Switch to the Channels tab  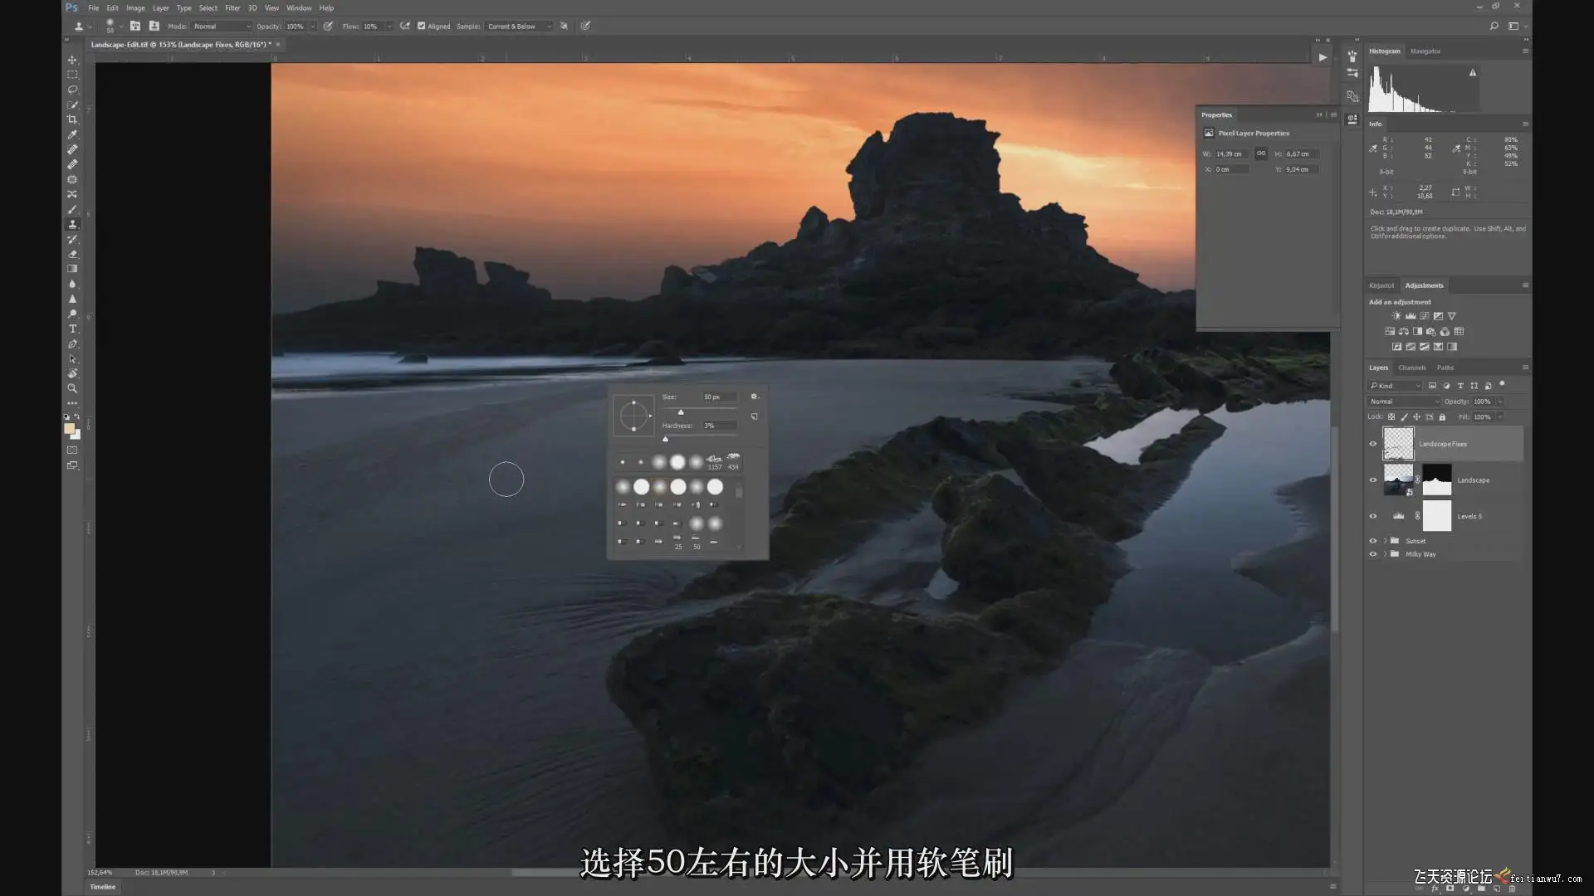pos(1411,368)
